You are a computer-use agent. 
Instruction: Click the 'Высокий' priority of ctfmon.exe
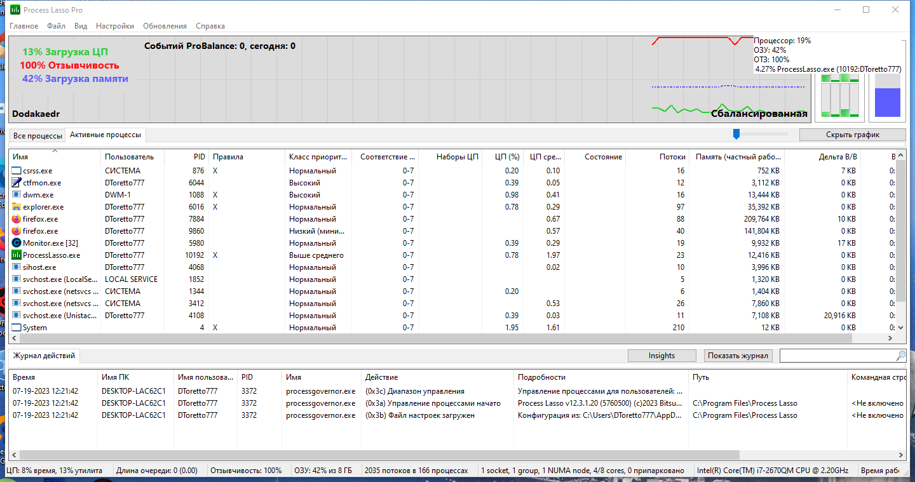[x=304, y=183]
